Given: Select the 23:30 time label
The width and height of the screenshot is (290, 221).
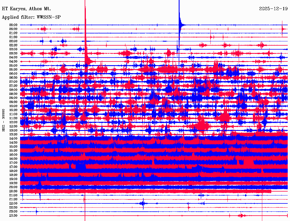Looking at the screenshot, I should click(x=13, y=216).
